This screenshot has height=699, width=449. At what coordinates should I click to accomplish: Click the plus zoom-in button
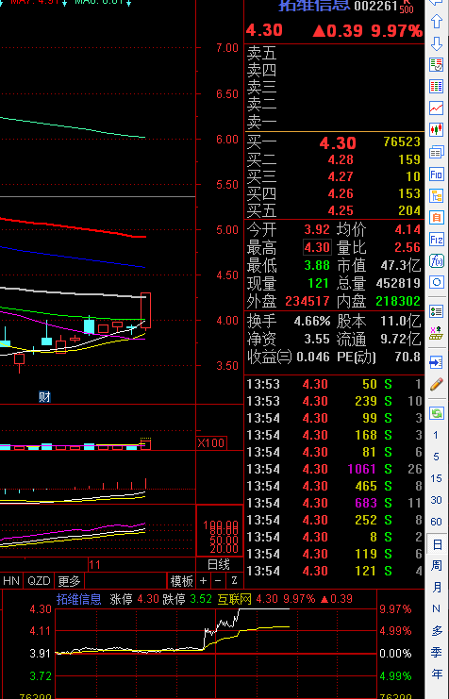pos(204,581)
